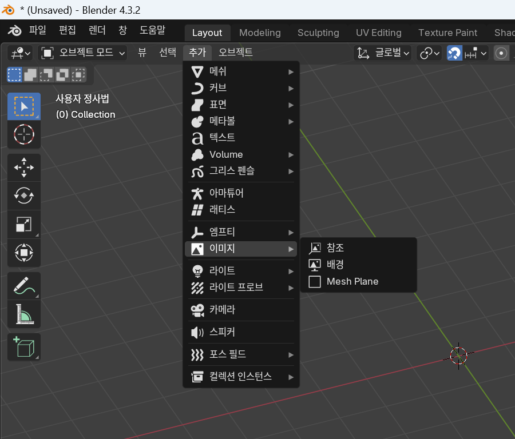Expand the 메쉬 submenu
Image resolution: width=515 pixels, height=439 pixels.
coord(241,71)
